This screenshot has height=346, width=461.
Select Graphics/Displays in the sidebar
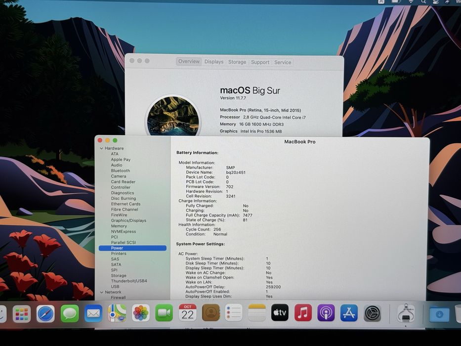click(x=128, y=220)
